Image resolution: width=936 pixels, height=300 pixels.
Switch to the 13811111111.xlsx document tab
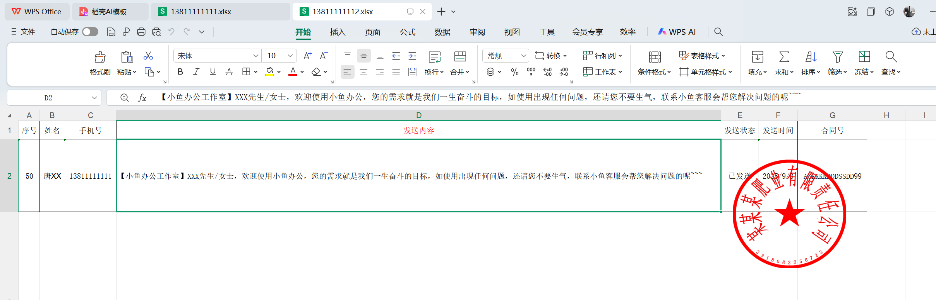click(201, 12)
